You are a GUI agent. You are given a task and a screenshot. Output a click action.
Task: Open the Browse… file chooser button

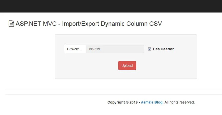pyautogui.click(x=75, y=49)
